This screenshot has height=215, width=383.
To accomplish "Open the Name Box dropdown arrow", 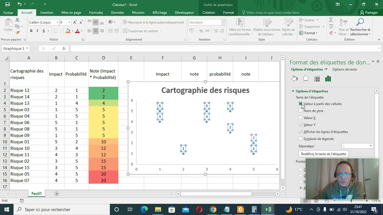I will click(x=27, y=48).
